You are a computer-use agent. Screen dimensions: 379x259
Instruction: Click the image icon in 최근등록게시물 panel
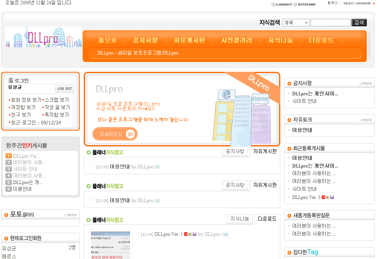point(328,197)
